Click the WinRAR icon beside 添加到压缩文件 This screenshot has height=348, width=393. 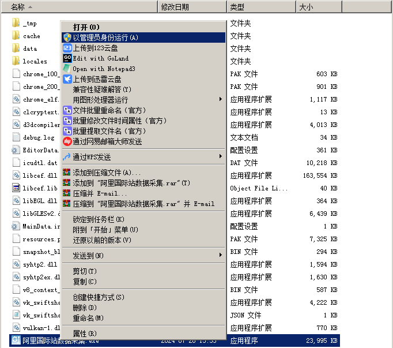[x=66, y=172]
